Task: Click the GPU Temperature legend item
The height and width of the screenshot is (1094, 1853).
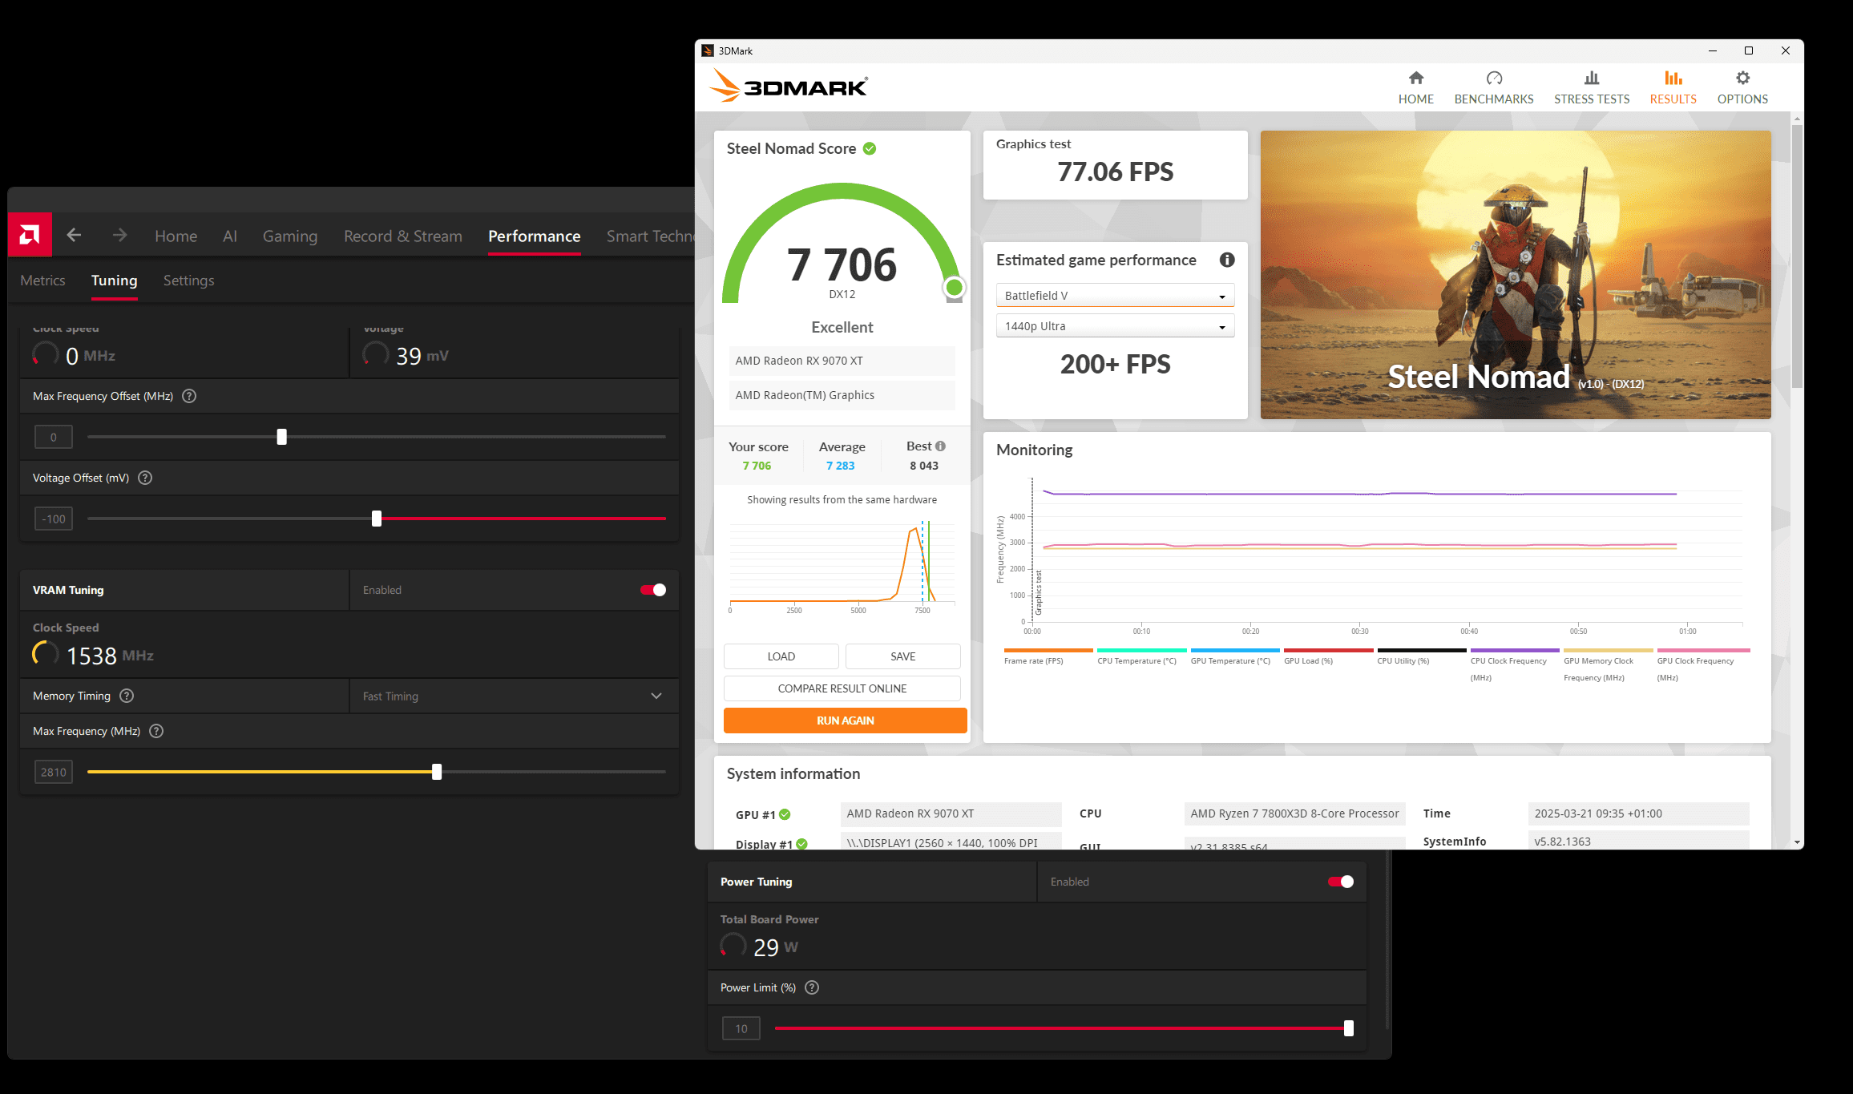Action: 1235,656
